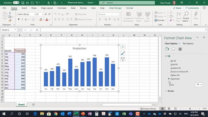Image resolution: width=208 pixels, height=117 pixels.
Task: Open the font size dropdown
Action: click(x=43, y=14)
